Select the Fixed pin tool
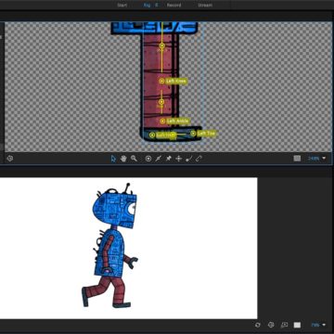 (x=169, y=159)
